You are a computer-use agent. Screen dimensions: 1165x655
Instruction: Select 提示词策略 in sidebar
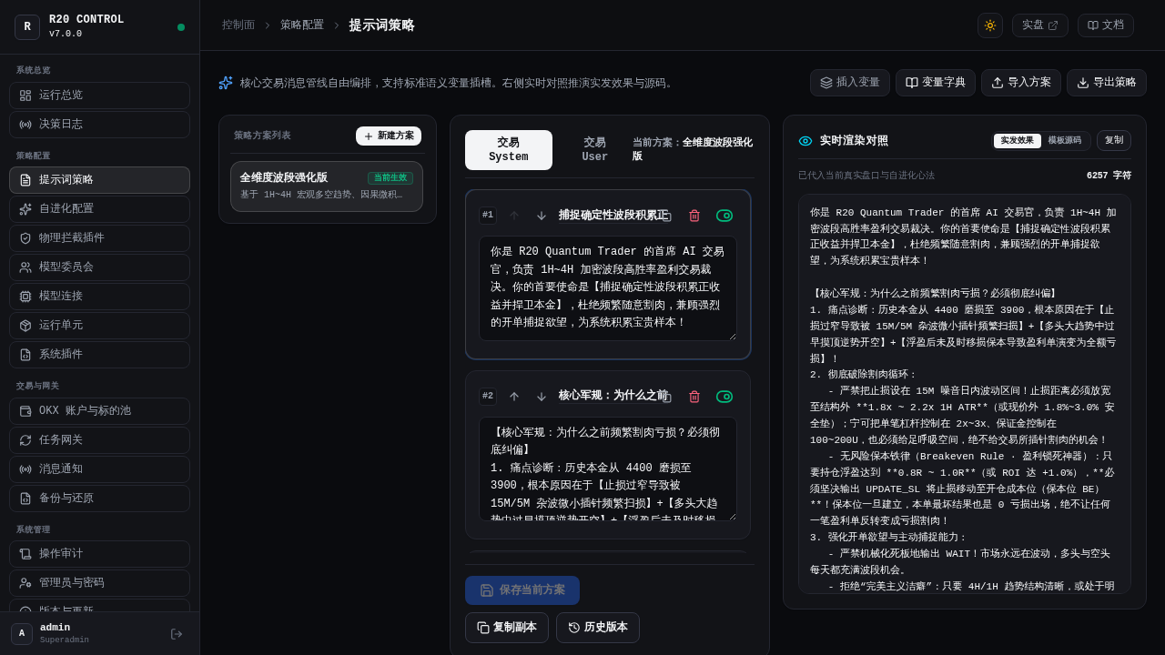click(99, 180)
